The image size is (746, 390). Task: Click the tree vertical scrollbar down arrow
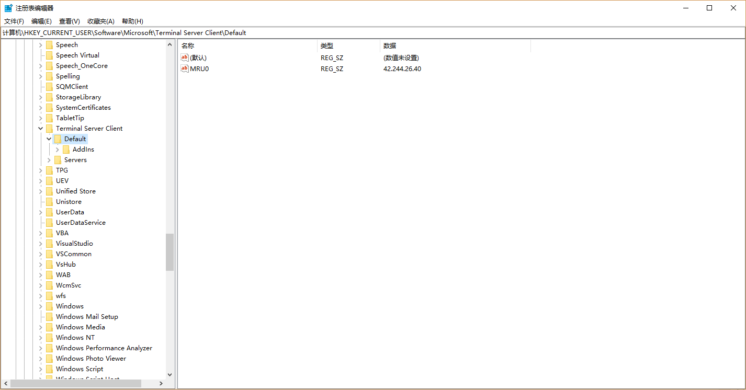169,375
